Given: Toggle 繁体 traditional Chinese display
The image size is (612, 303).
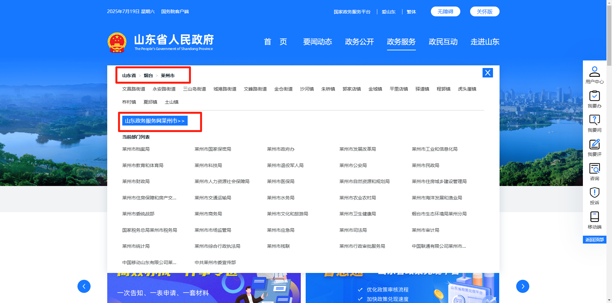Looking at the screenshot, I should pyautogui.click(x=411, y=12).
